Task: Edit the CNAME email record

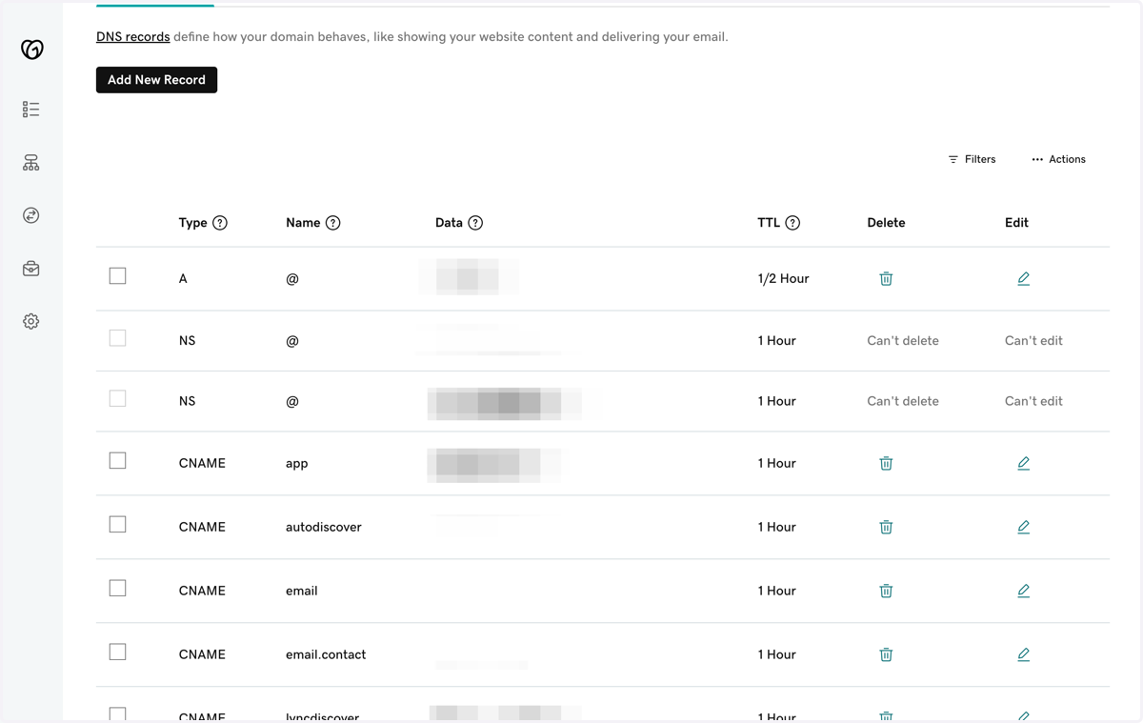Action: [x=1023, y=591]
